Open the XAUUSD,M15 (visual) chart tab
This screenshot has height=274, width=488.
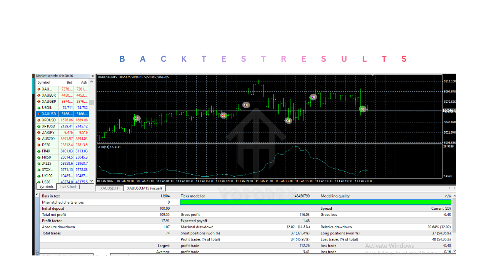click(x=144, y=188)
